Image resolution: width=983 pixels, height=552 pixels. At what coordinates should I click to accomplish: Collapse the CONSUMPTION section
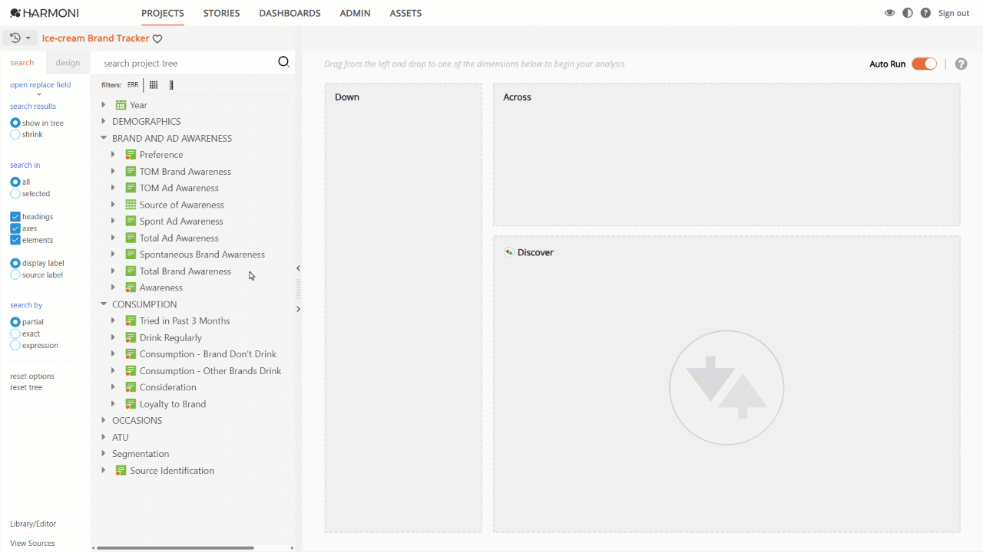(104, 304)
